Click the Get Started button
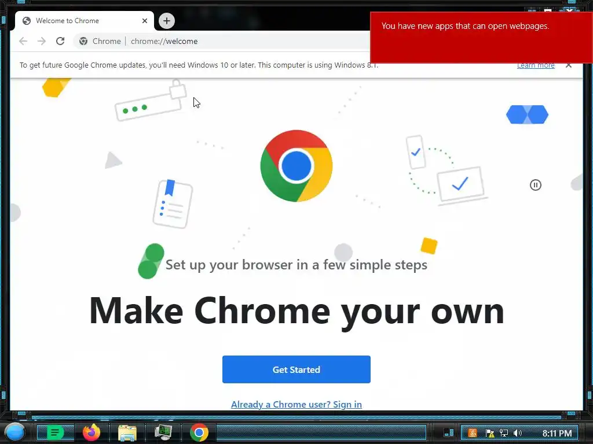593x444 pixels. [296, 369]
